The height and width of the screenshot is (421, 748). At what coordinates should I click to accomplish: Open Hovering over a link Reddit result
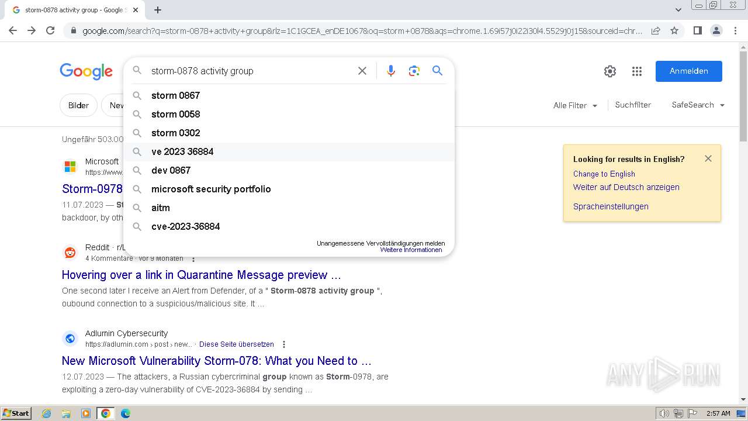click(x=202, y=275)
